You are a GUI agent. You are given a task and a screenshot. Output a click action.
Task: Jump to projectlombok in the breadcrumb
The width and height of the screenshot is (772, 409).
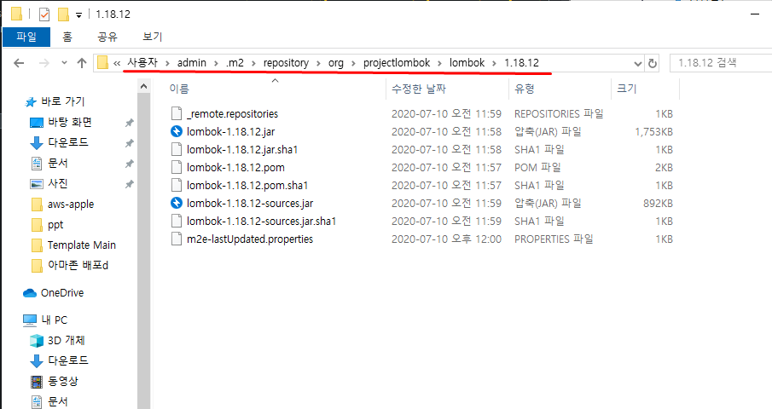click(x=397, y=63)
